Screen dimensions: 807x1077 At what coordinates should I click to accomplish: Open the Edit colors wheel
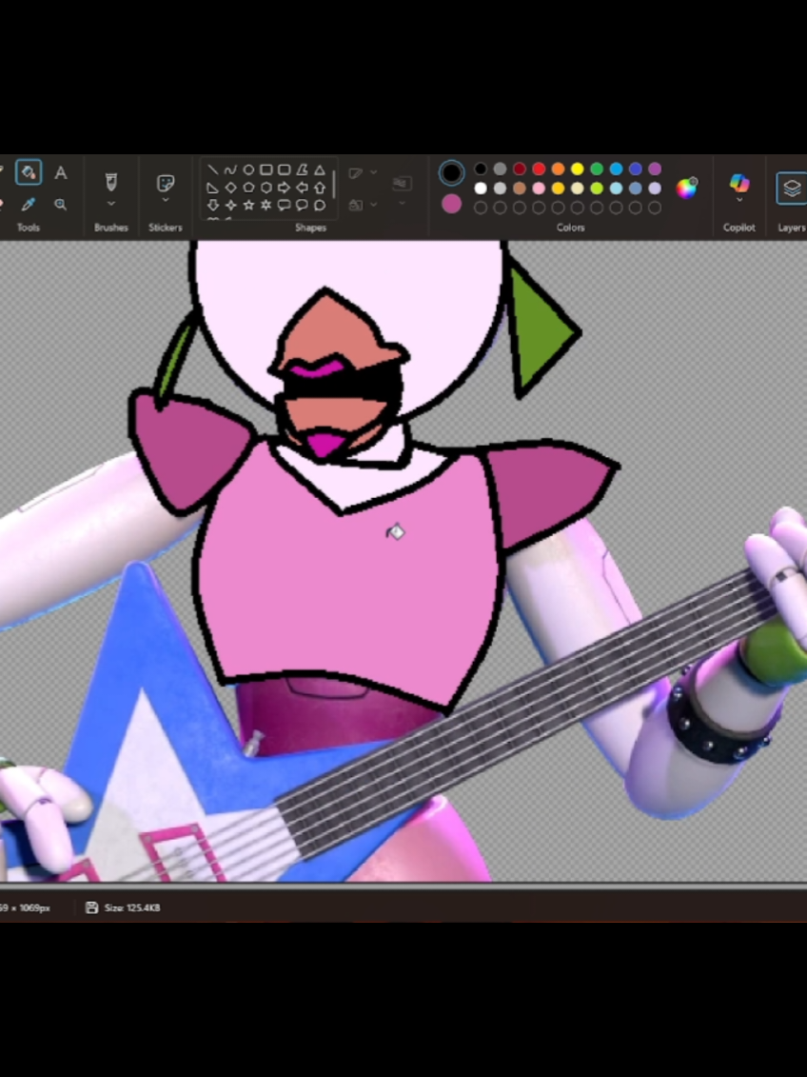[687, 188]
